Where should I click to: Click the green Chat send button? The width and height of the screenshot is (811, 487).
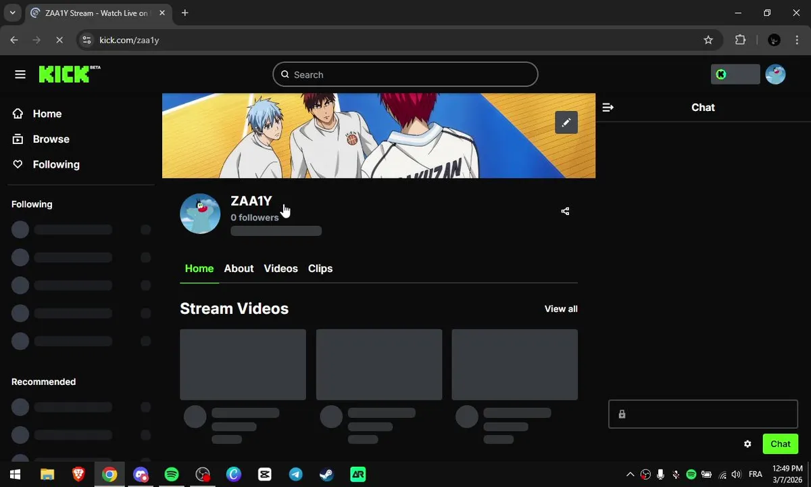(781, 444)
